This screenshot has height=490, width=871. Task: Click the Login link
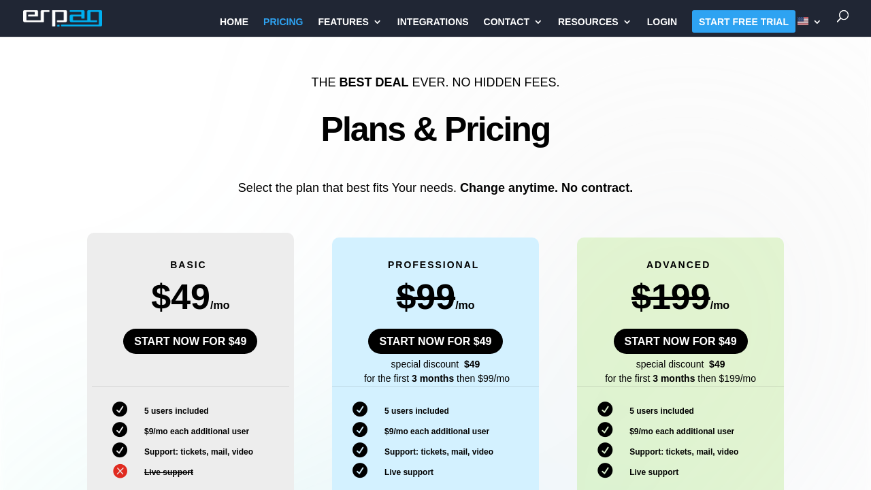click(x=662, y=22)
